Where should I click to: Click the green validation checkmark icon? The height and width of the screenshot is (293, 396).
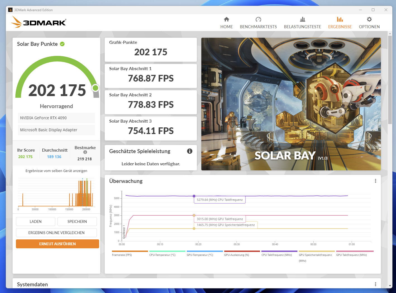[x=62, y=44]
